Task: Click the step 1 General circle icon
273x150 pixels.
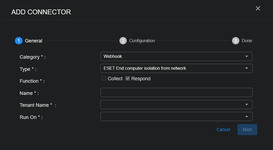Action: [x=19, y=41]
